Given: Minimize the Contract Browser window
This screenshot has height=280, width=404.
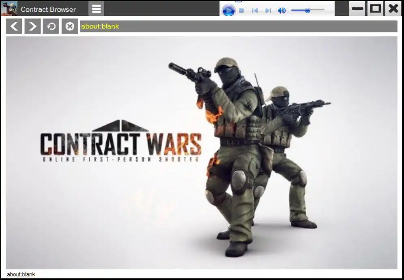Looking at the screenshot, I should click(357, 9).
